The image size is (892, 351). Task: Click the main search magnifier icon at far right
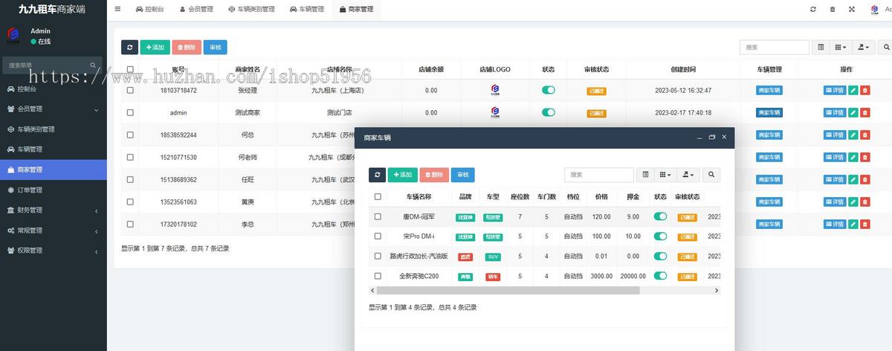point(885,47)
